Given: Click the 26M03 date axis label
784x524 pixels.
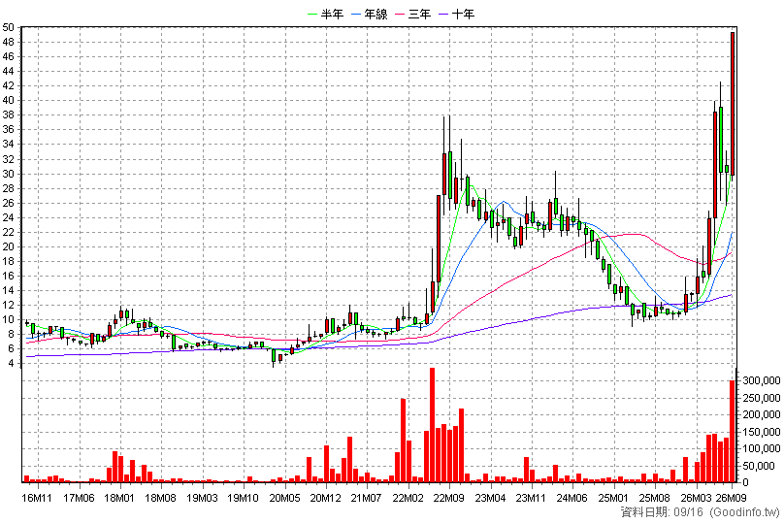Looking at the screenshot, I should click(697, 498).
